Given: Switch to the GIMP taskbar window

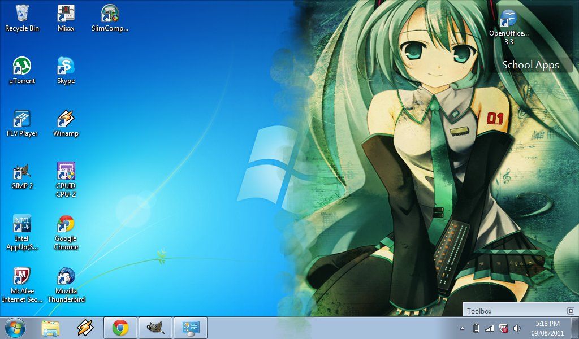Looking at the screenshot, I should 155,328.
